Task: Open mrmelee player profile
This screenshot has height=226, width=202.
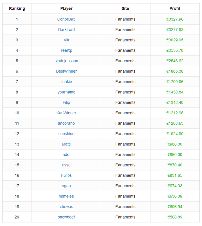Action: tap(66, 196)
